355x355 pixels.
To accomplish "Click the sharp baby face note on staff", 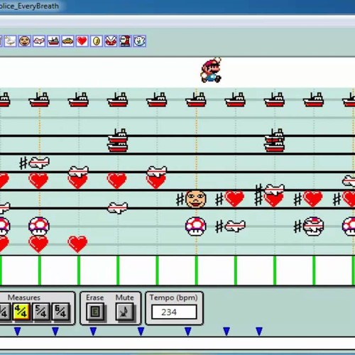I will coord(196,199).
